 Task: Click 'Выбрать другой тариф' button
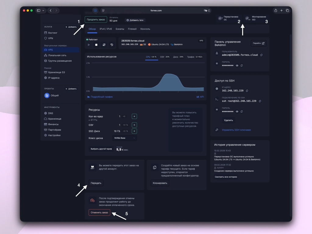pos(101,149)
